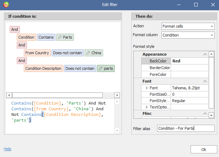This screenshot has width=219, height=157.
Task: Click the And operator above From Country
Action: (x=22, y=45)
